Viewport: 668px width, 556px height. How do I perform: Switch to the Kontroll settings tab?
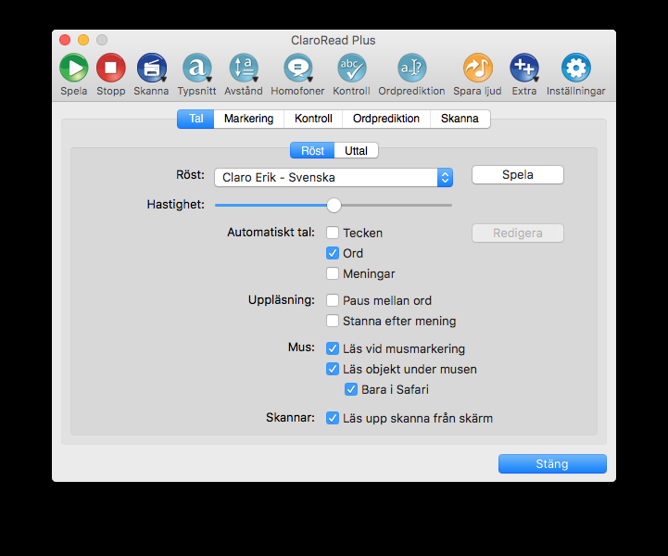click(x=313, y=119)
